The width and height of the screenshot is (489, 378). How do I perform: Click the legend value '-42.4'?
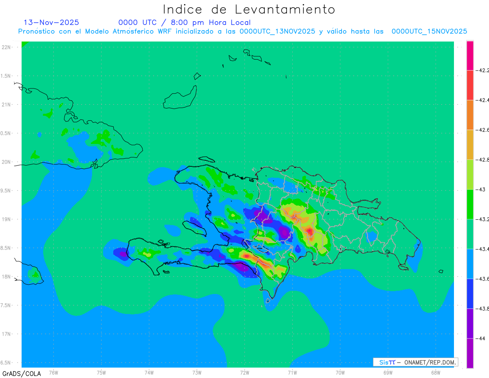click(483, 100)
